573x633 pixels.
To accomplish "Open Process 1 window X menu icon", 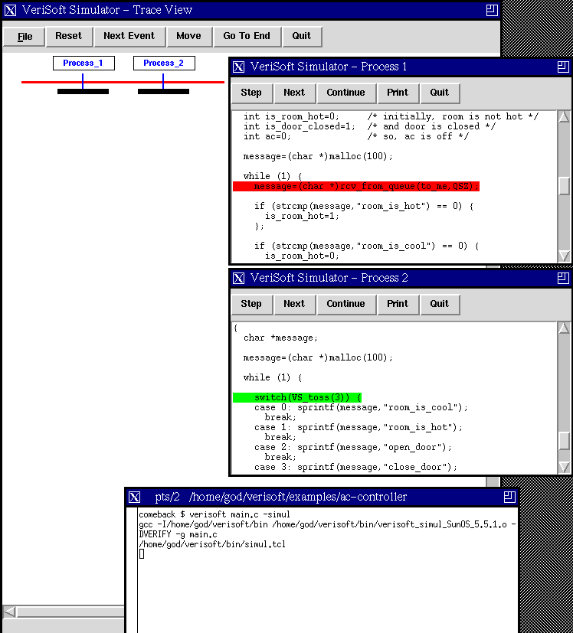I will 238,67.
